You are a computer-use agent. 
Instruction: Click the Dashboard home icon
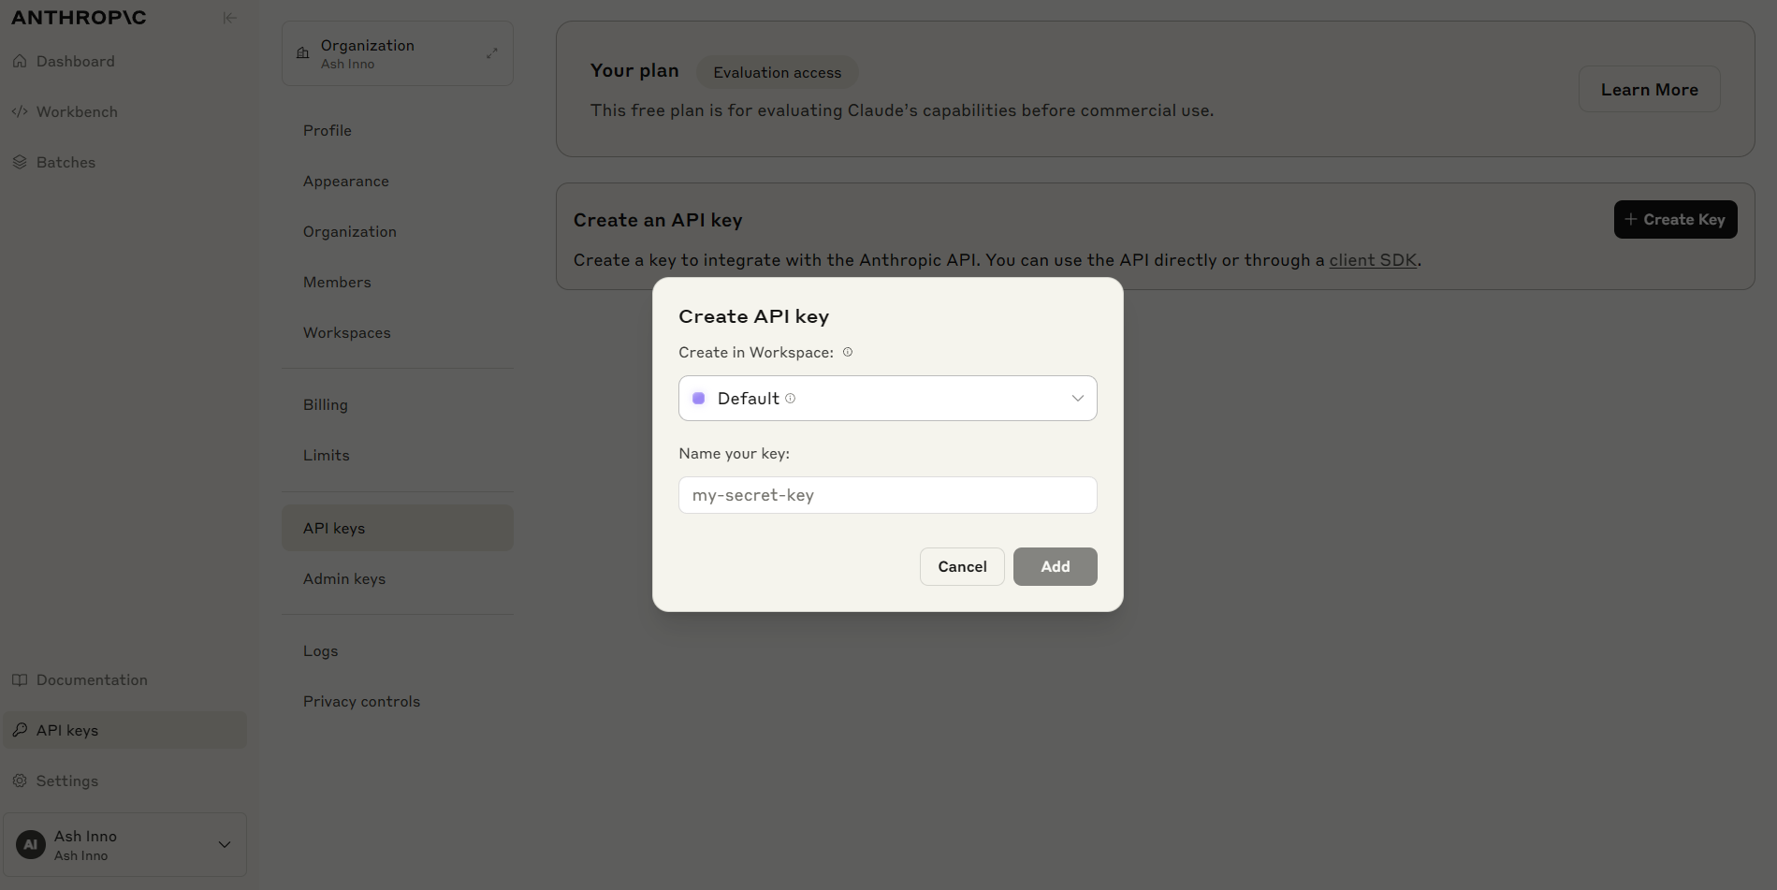click(20, 61)
